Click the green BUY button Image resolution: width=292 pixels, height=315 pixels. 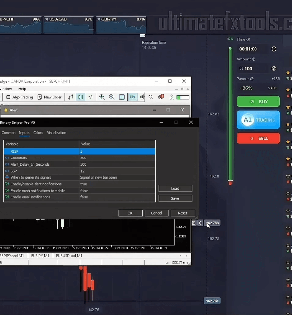tap(258, 102)
